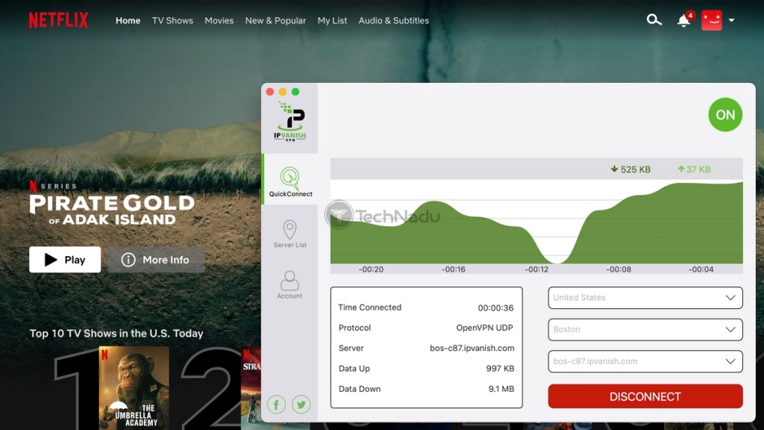The image size is (764, 430).
Task: Click the 37 KB upload speed indicator
Action: tap(694, 169)
